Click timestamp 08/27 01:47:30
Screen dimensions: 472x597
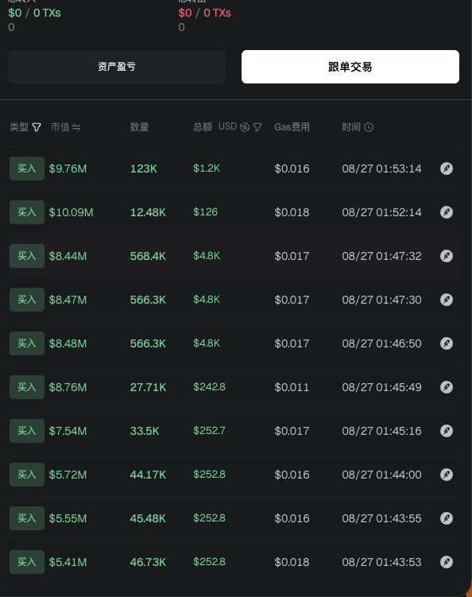click(381, 300)
